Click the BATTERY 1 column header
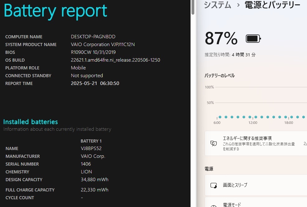Viewport: 307px width, 207px height. point(91,141)
